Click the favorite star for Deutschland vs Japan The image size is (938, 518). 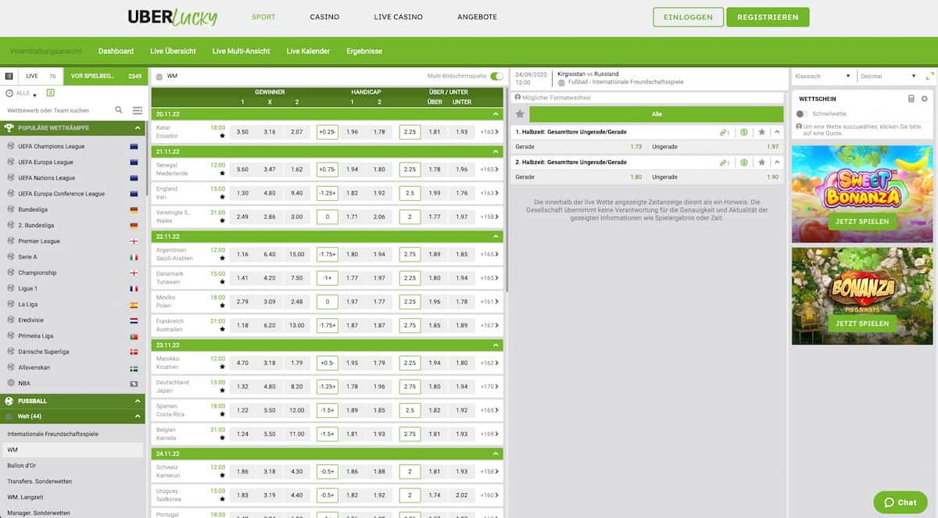tap(222, 391)
